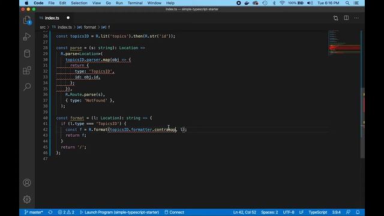The image size is (384, 216).
Task: Start Launch Program (simple-typescript-starter)
Action: 119,212
